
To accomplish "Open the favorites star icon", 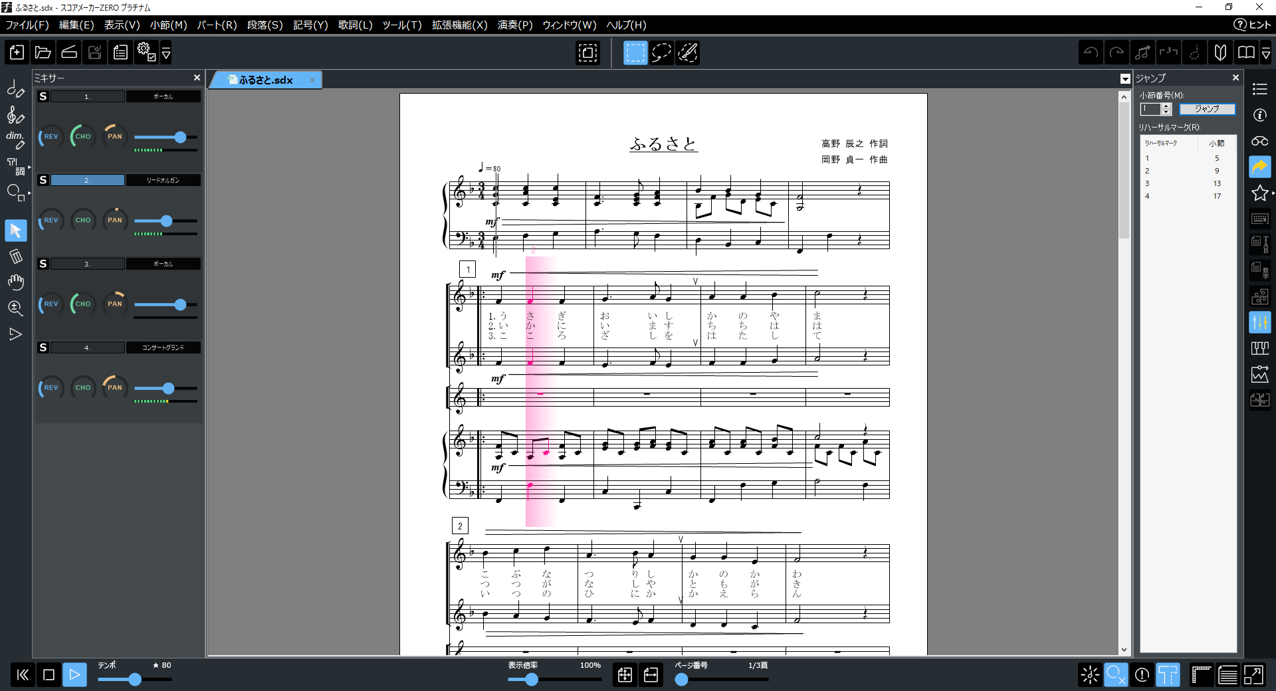I will click(x=1260, y=193).
